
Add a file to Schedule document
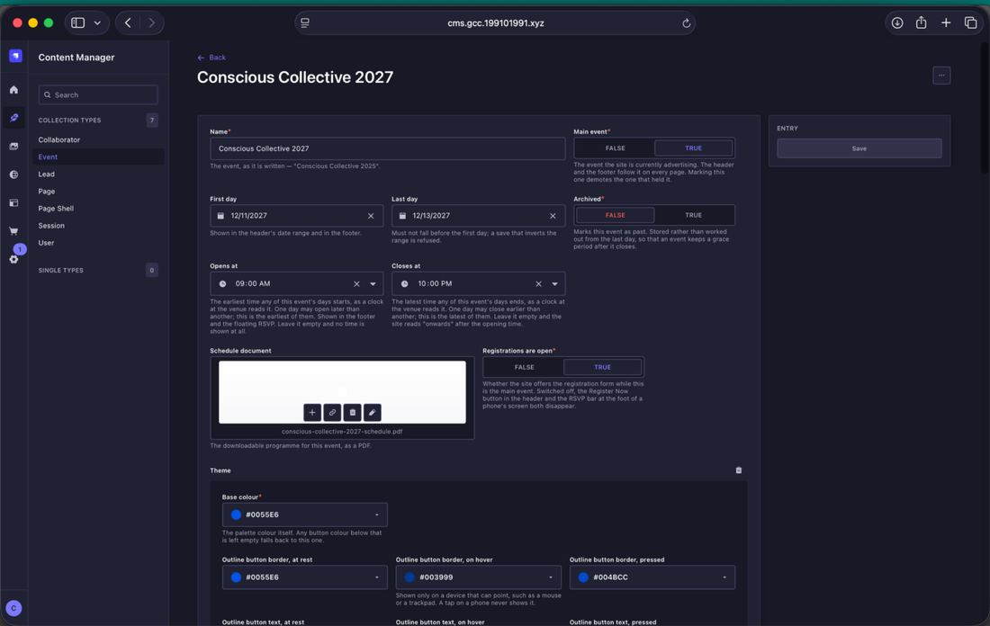(x=312, y=412)
